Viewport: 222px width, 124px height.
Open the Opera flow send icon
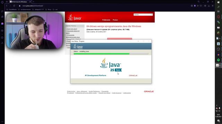198,6
